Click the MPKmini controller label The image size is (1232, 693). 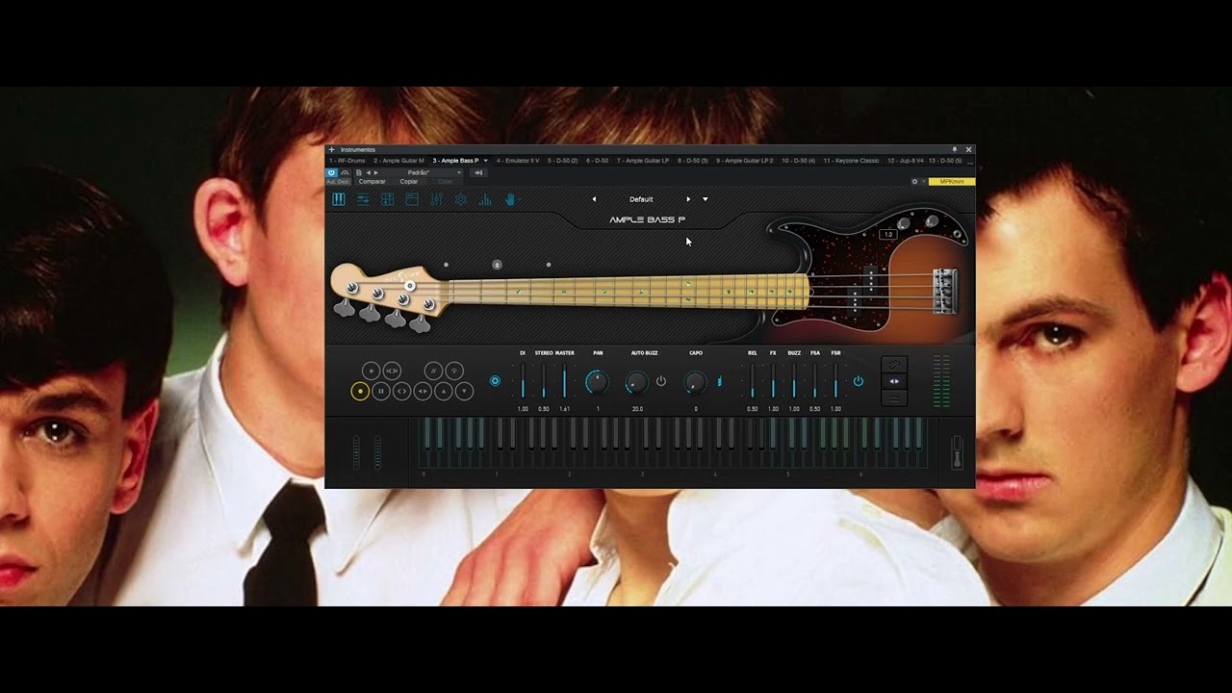click(952, 182)
